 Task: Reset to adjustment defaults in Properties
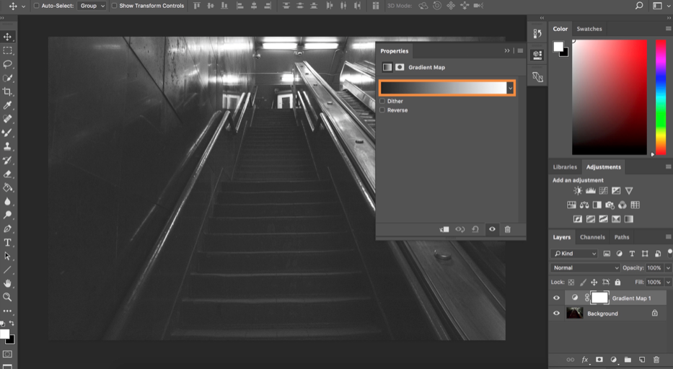(475, 229)
